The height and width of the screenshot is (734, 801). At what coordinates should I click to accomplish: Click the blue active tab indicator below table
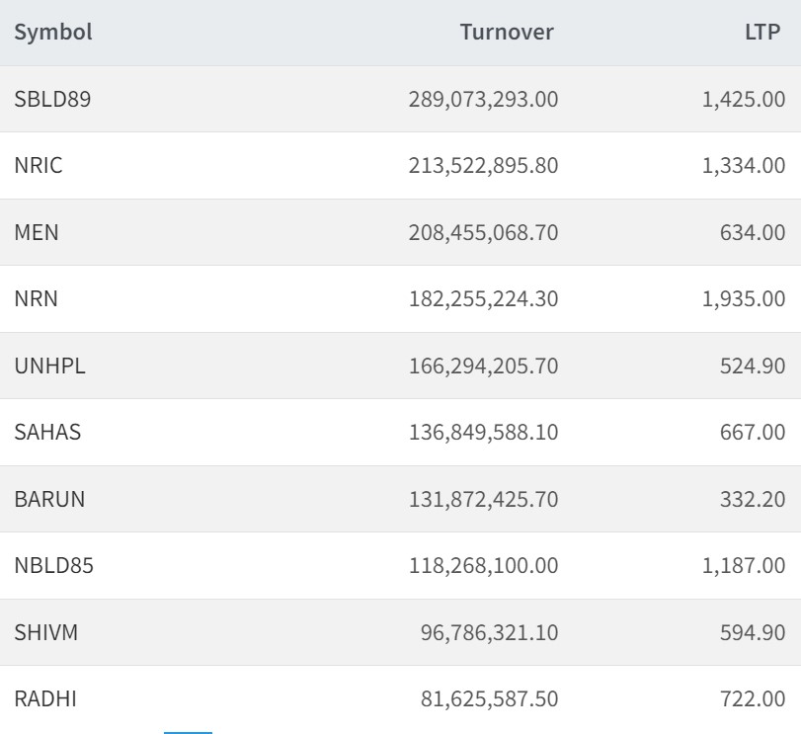(x=188, y=732)
